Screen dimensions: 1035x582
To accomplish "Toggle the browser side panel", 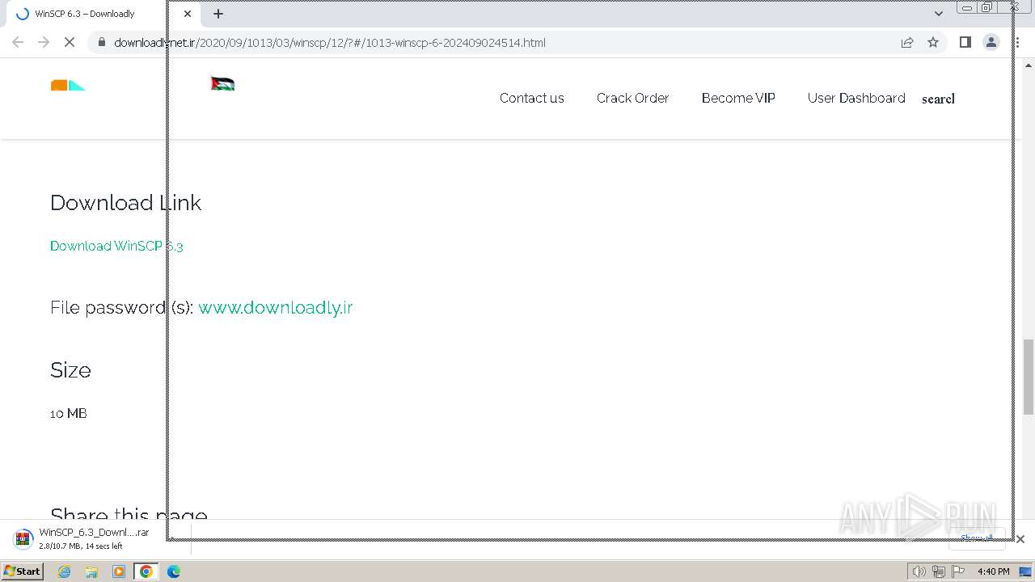I will point(965,42).
